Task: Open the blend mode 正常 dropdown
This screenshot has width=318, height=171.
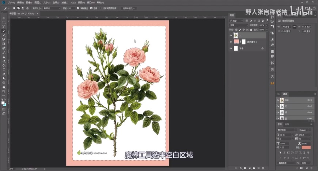Action: (238, 25)
